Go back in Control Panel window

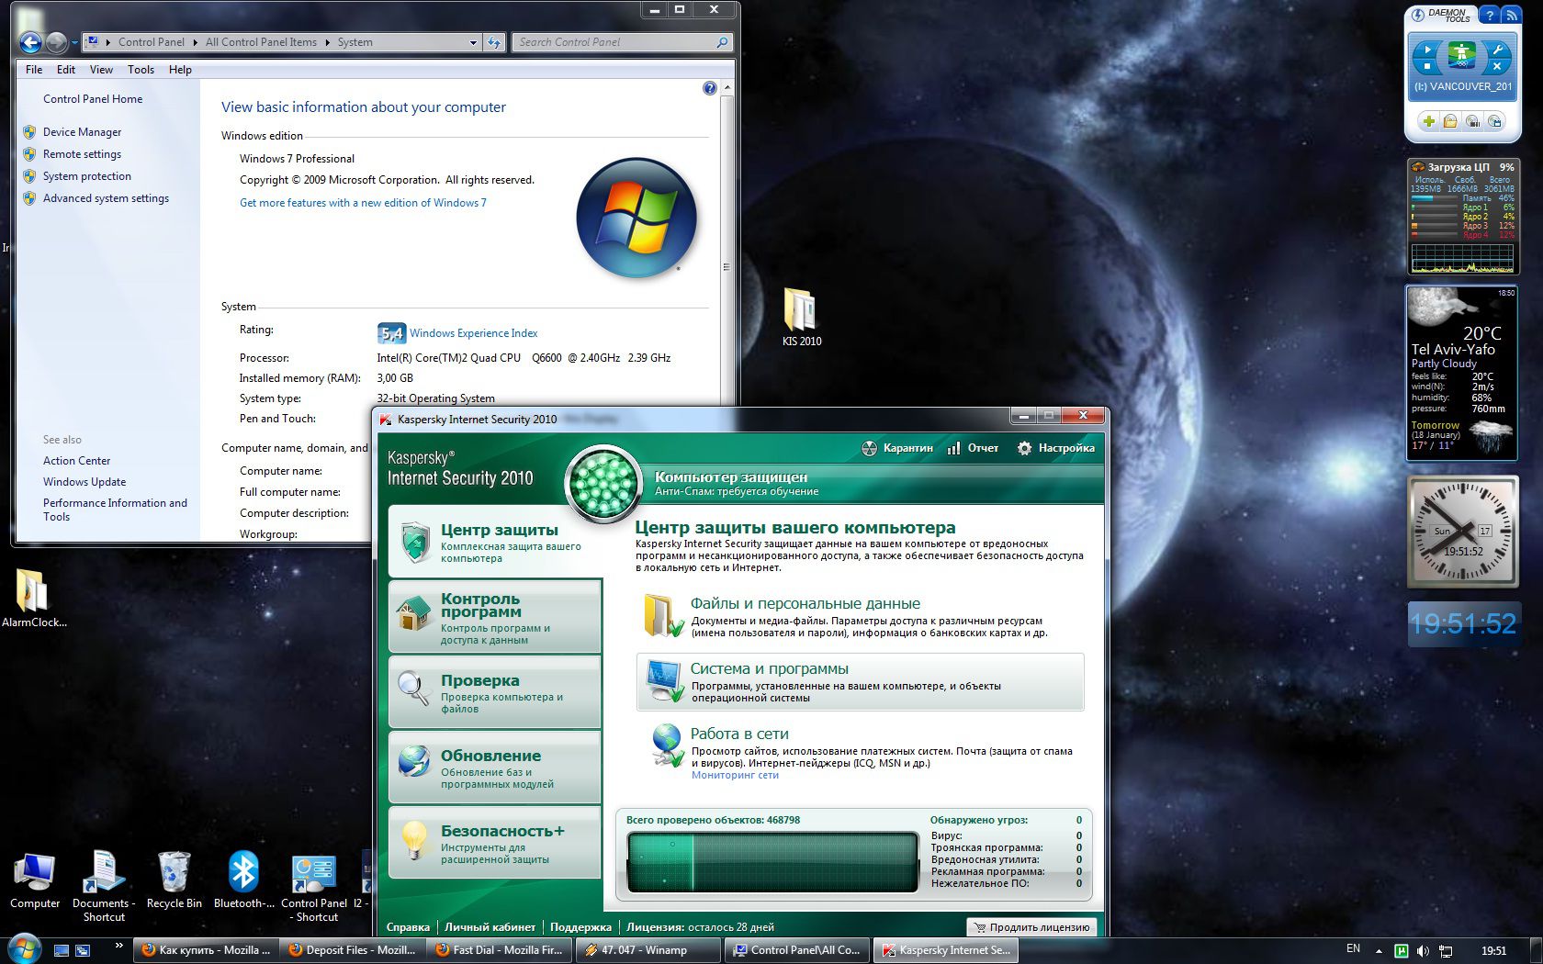[x=30, y=42]
